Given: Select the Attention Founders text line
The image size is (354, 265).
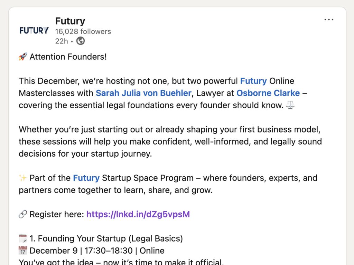Looking at the screenshot, I should (68, 57).
